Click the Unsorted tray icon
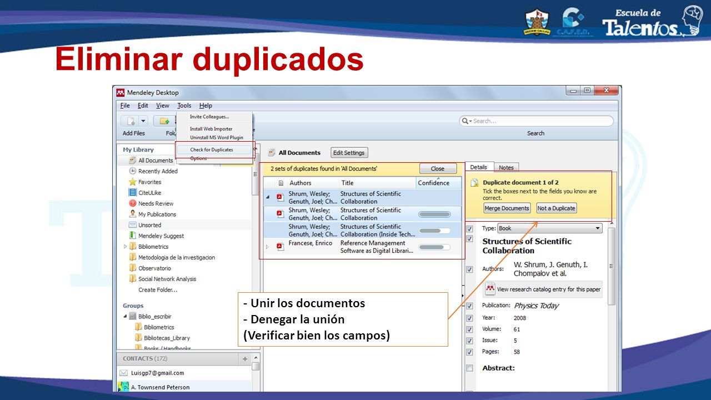This screenshot has width=711, height=400. click(x=133, y=225)
